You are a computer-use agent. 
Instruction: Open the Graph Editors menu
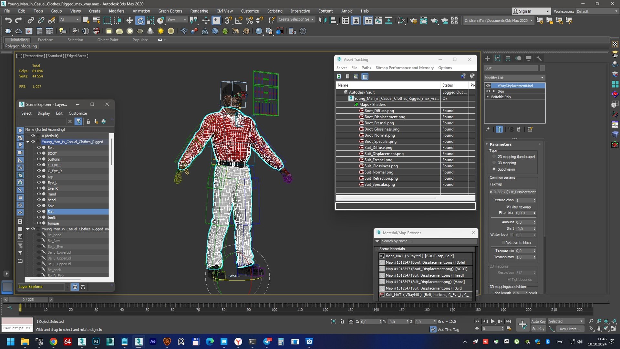170,11
